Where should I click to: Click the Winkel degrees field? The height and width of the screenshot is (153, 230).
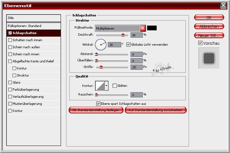coord(115,45)
